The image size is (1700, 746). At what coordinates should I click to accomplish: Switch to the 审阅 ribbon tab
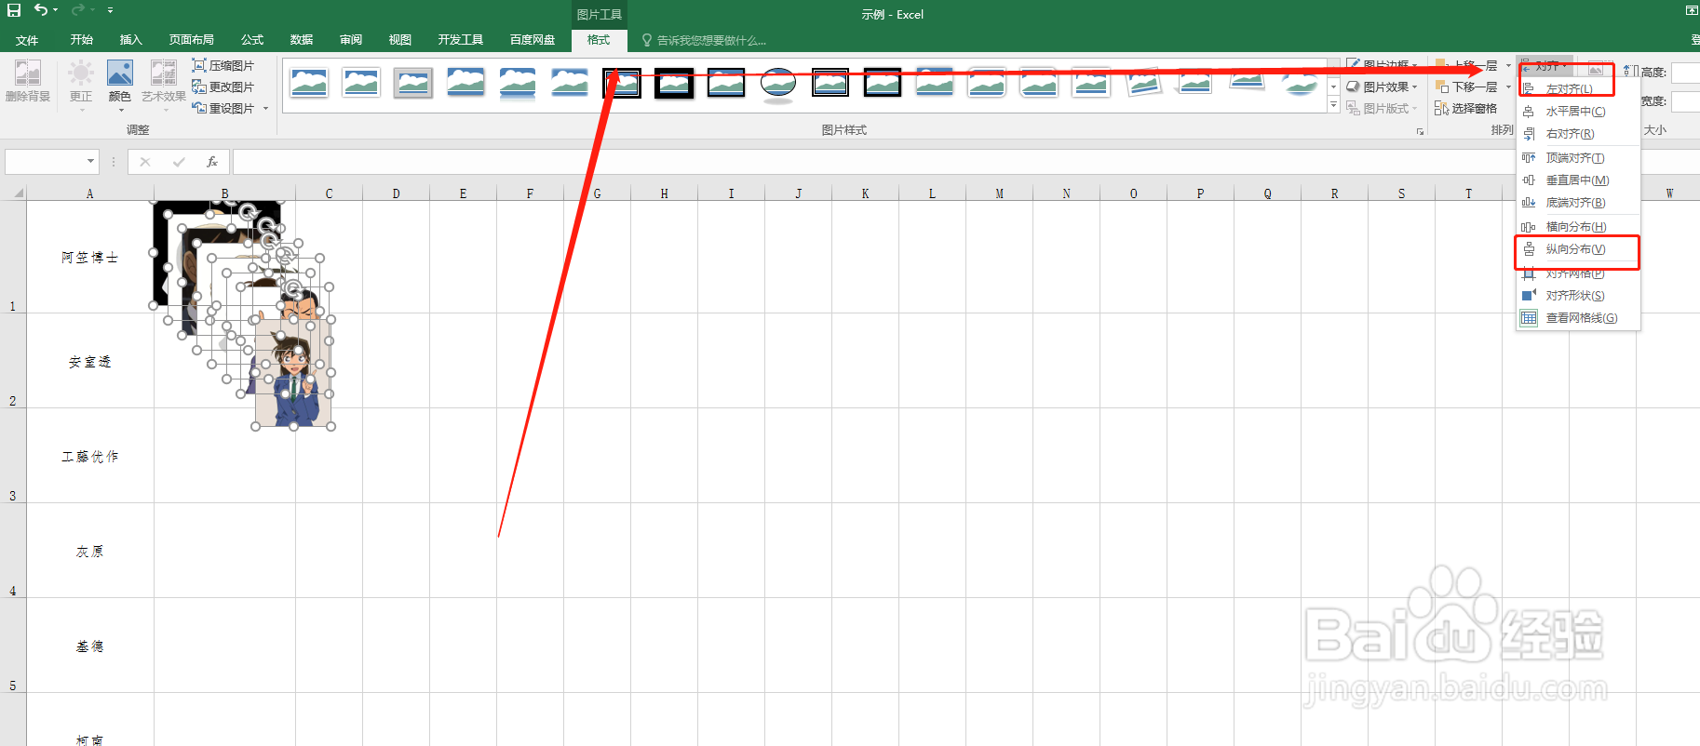pos(351,40)
